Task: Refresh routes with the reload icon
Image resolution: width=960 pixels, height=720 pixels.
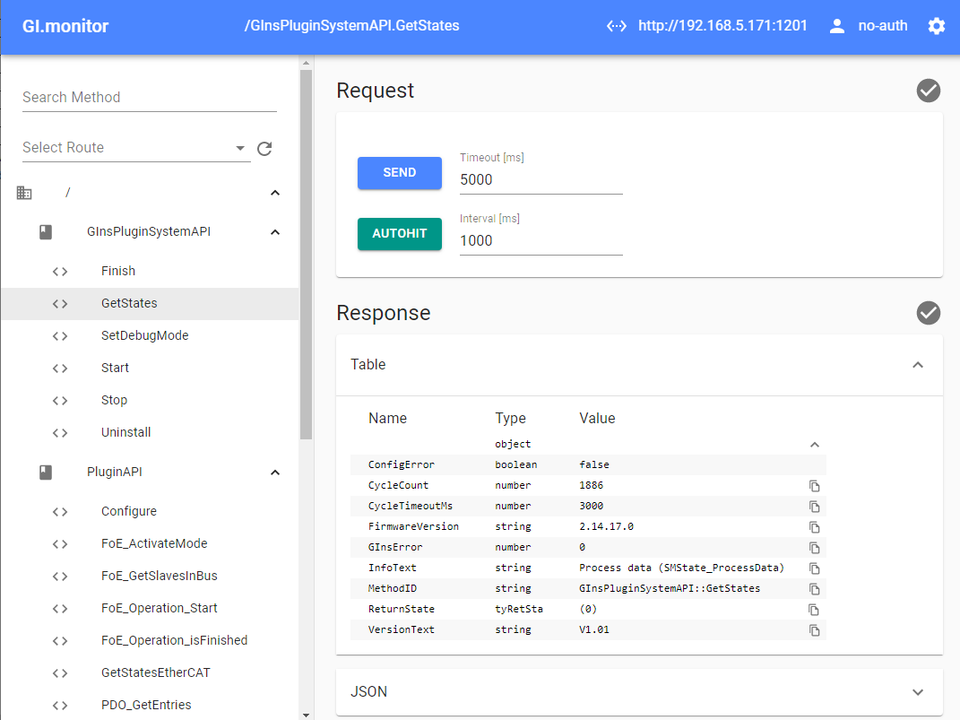Action: click(x=264, y=149)
